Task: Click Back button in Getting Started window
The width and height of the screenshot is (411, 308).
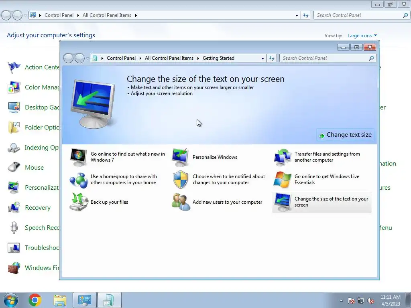Action: [68, 58]
